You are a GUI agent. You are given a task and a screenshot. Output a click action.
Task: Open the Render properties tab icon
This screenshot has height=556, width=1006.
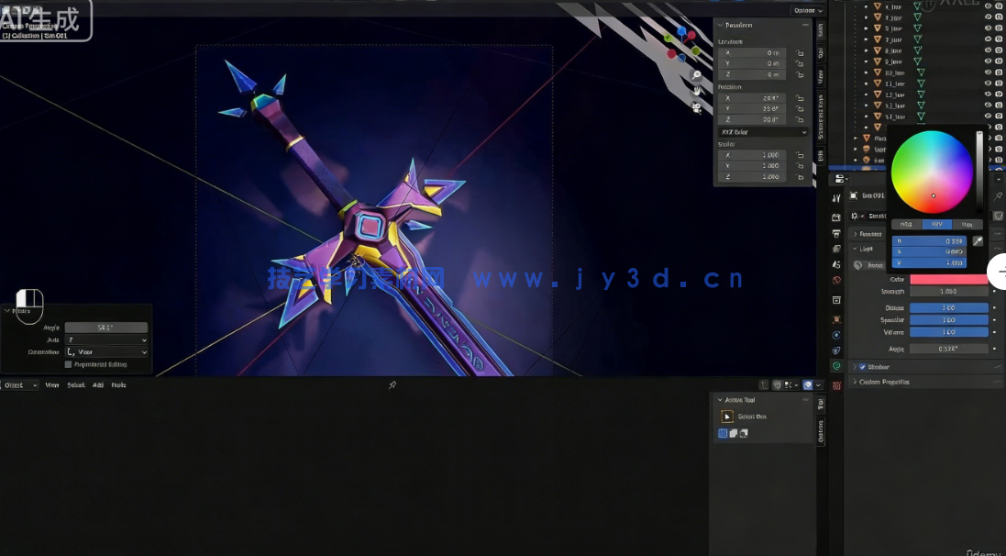click(x=836, y=217)
